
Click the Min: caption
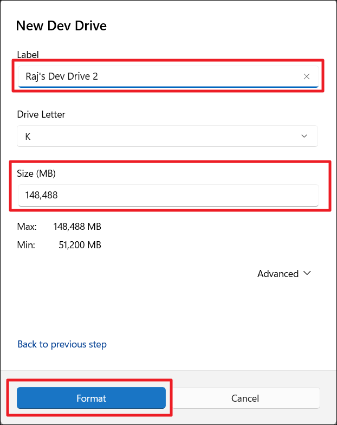26,244
